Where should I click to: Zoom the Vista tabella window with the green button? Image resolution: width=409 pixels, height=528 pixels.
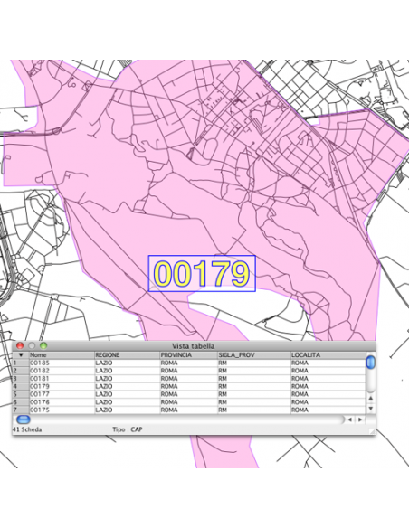43,346
